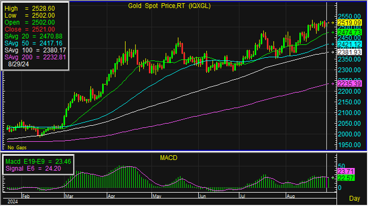Click the white 2381.93 SAvg 100 price tag
This screenshot has width=368, height=206.
pyautogui.click(x=349, y=52)
